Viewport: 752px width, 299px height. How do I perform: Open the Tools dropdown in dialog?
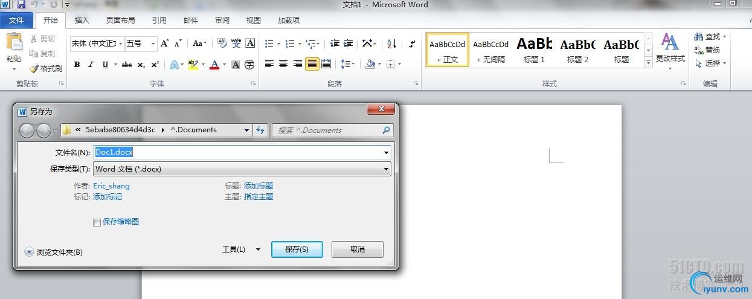coord(241,249)
